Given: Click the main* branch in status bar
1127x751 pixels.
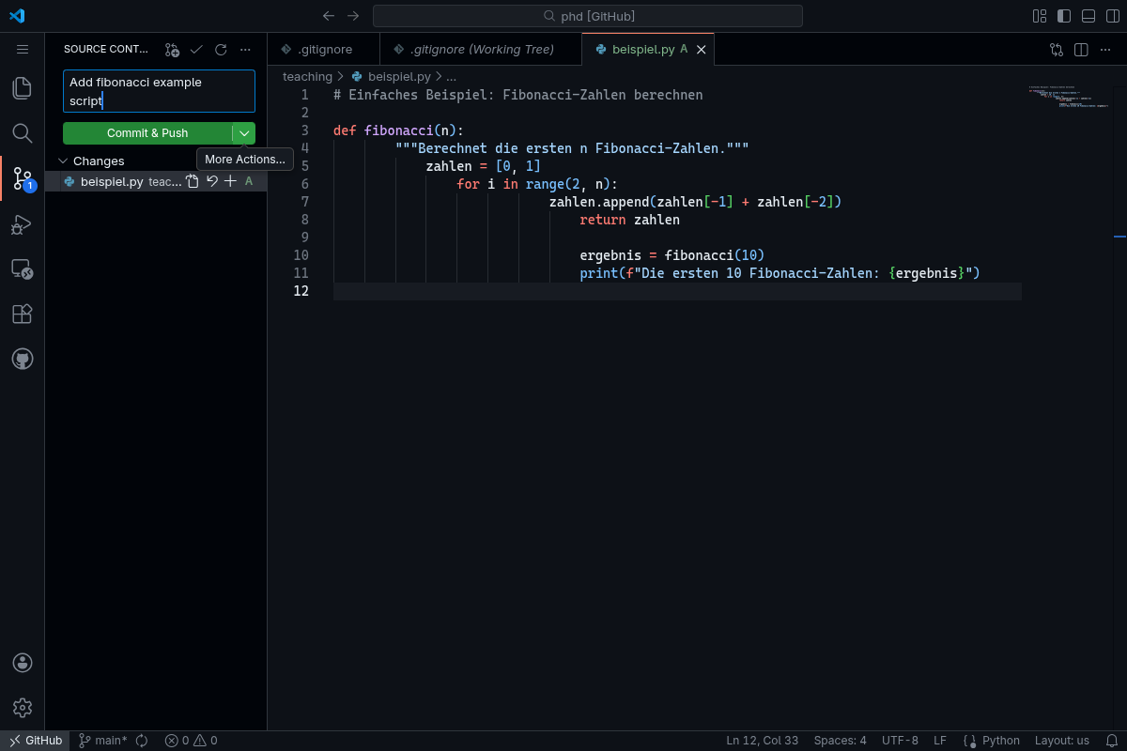Looking at the screenshot, I should point(102,741).
